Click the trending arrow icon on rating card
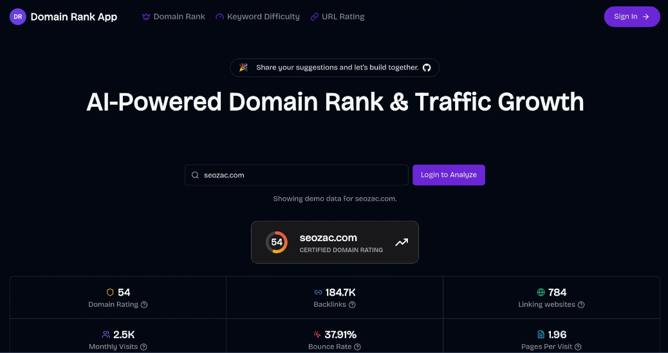The width and height of the screenshot is (668, 353). 402,242
